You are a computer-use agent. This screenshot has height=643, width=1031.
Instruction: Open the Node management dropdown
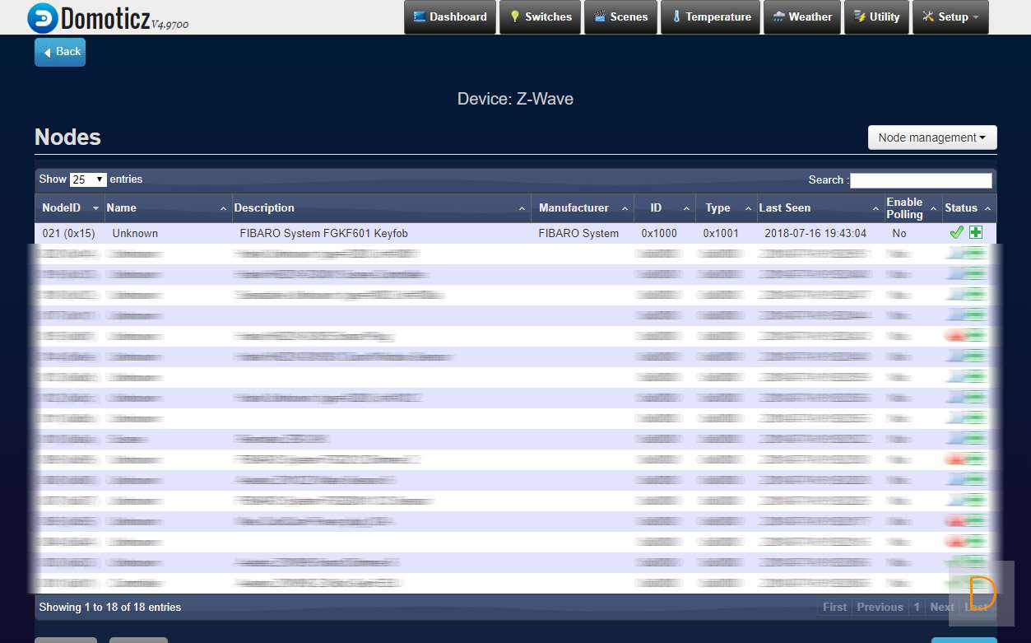click(x=931, y=137)
